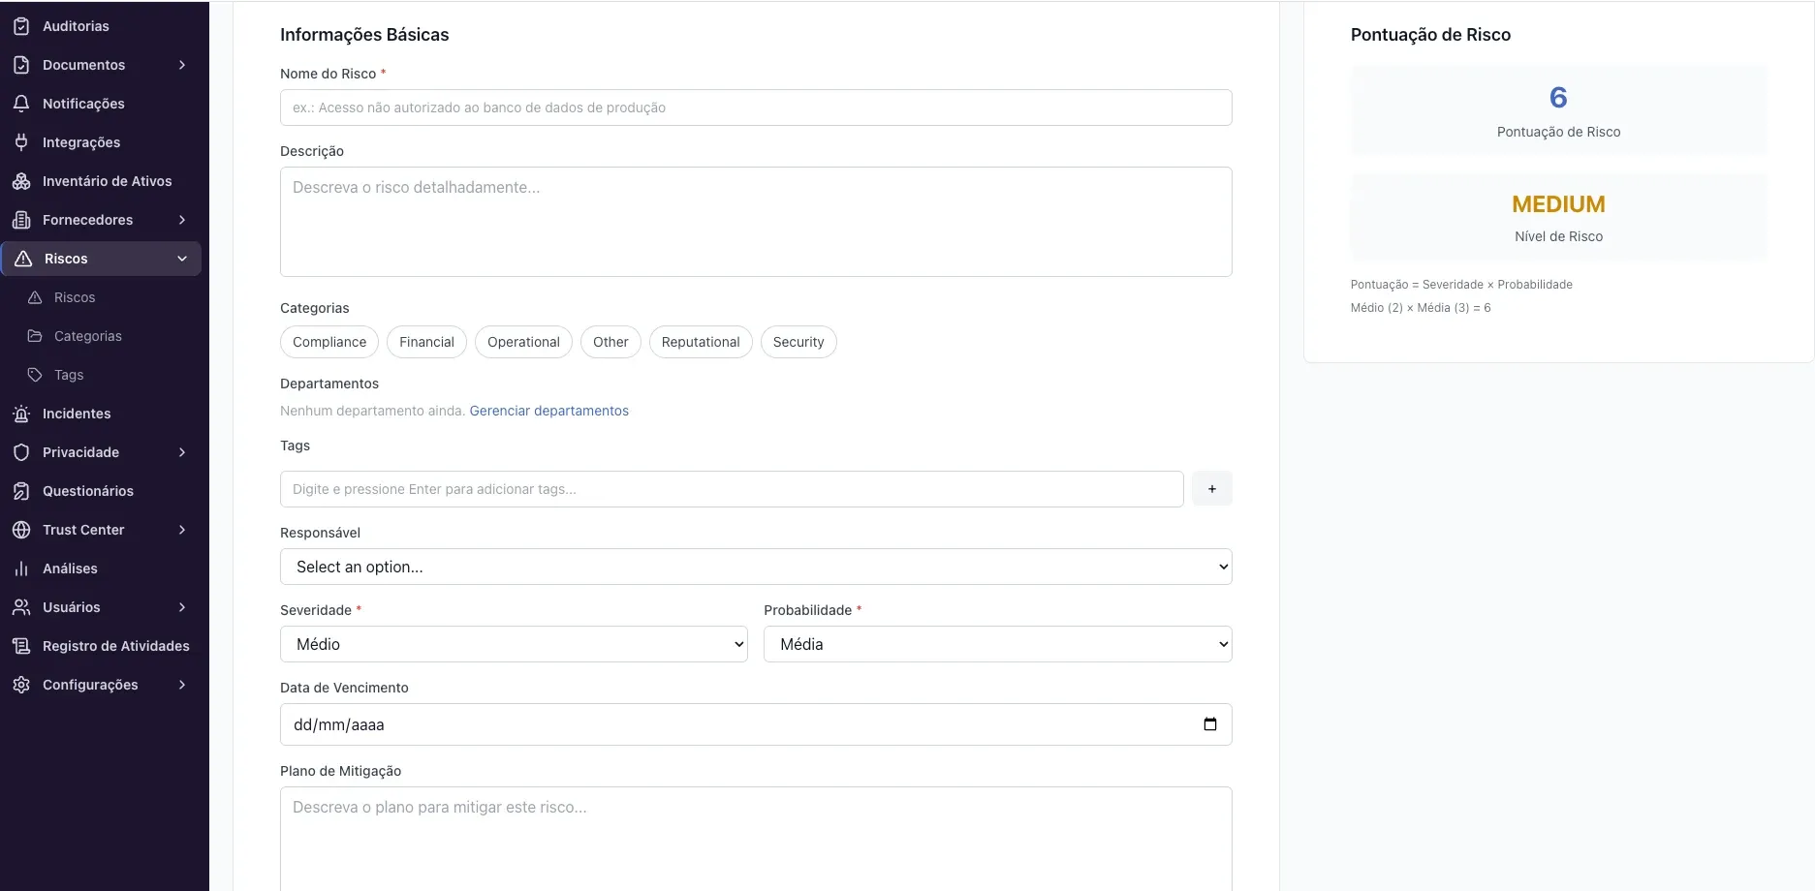Click the Privacidade shield icon
Viewport: 1815px width, 891px height.
21,452
